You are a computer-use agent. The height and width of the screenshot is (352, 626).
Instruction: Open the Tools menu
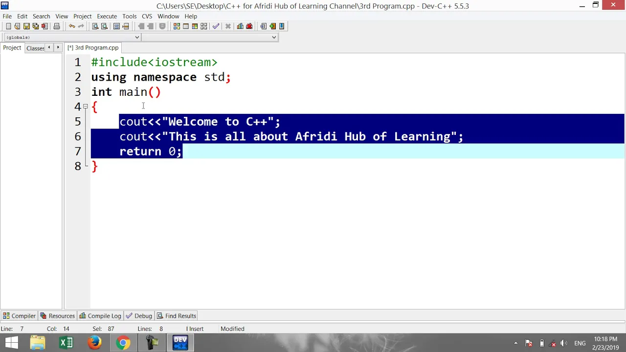130,16
